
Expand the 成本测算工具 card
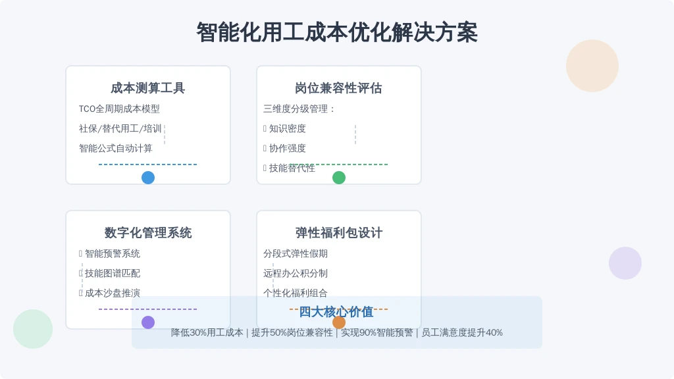[147, 88]
